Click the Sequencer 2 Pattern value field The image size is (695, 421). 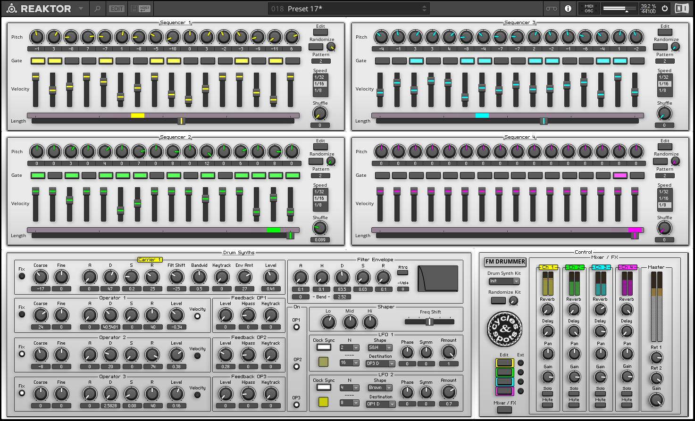click(x=321, y=175)
